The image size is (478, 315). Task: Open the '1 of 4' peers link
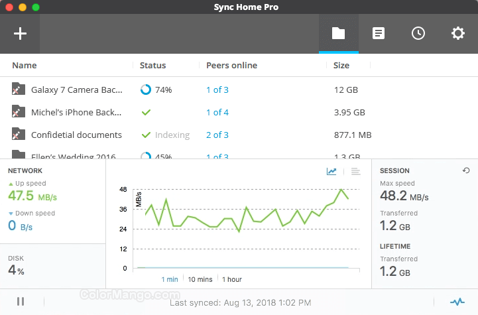[217, 113]
